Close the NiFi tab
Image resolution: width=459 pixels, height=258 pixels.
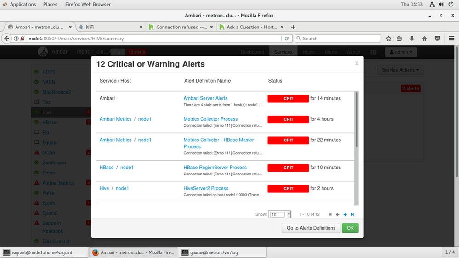click(141, 27)
